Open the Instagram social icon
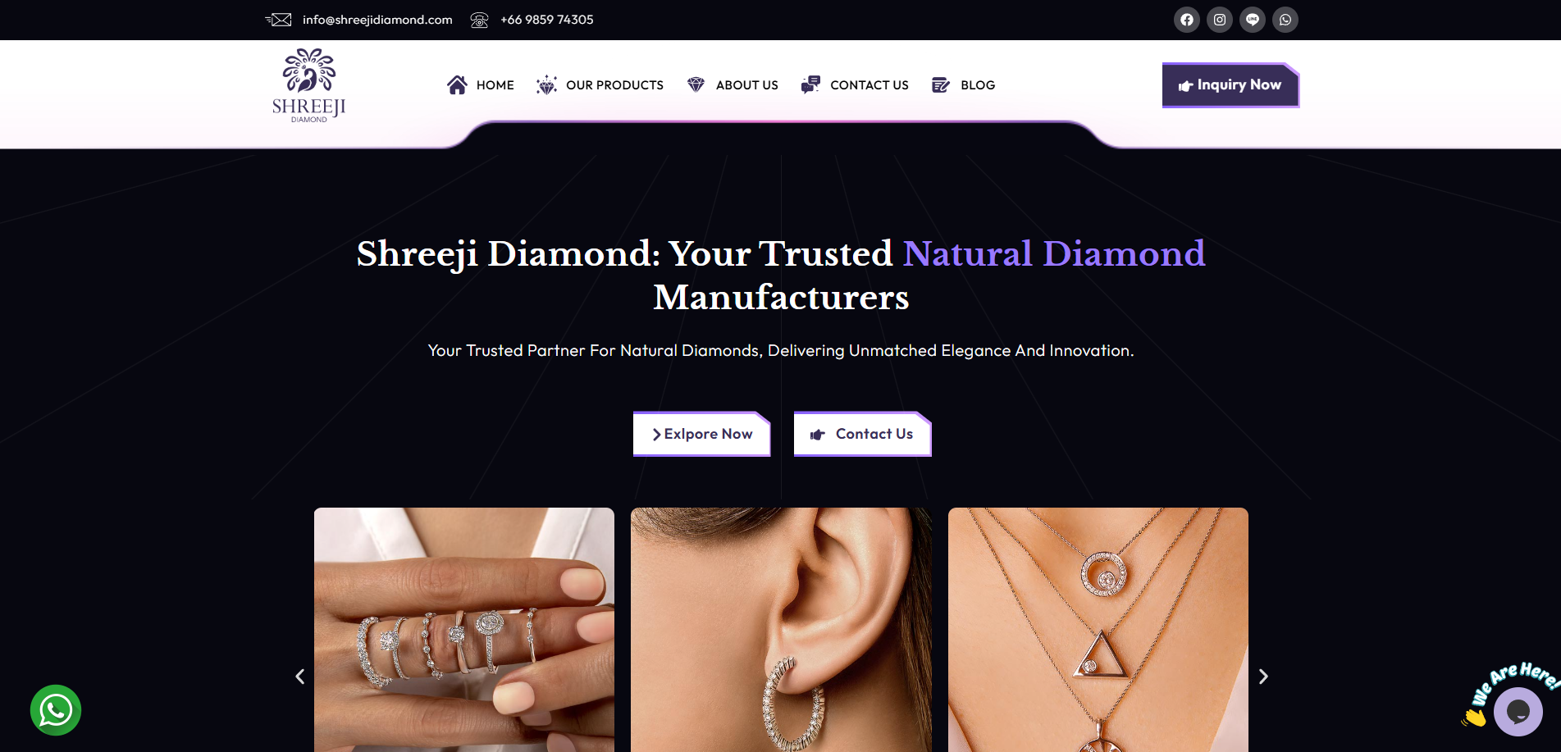The image size is (1561, 752). (1219, 20)
